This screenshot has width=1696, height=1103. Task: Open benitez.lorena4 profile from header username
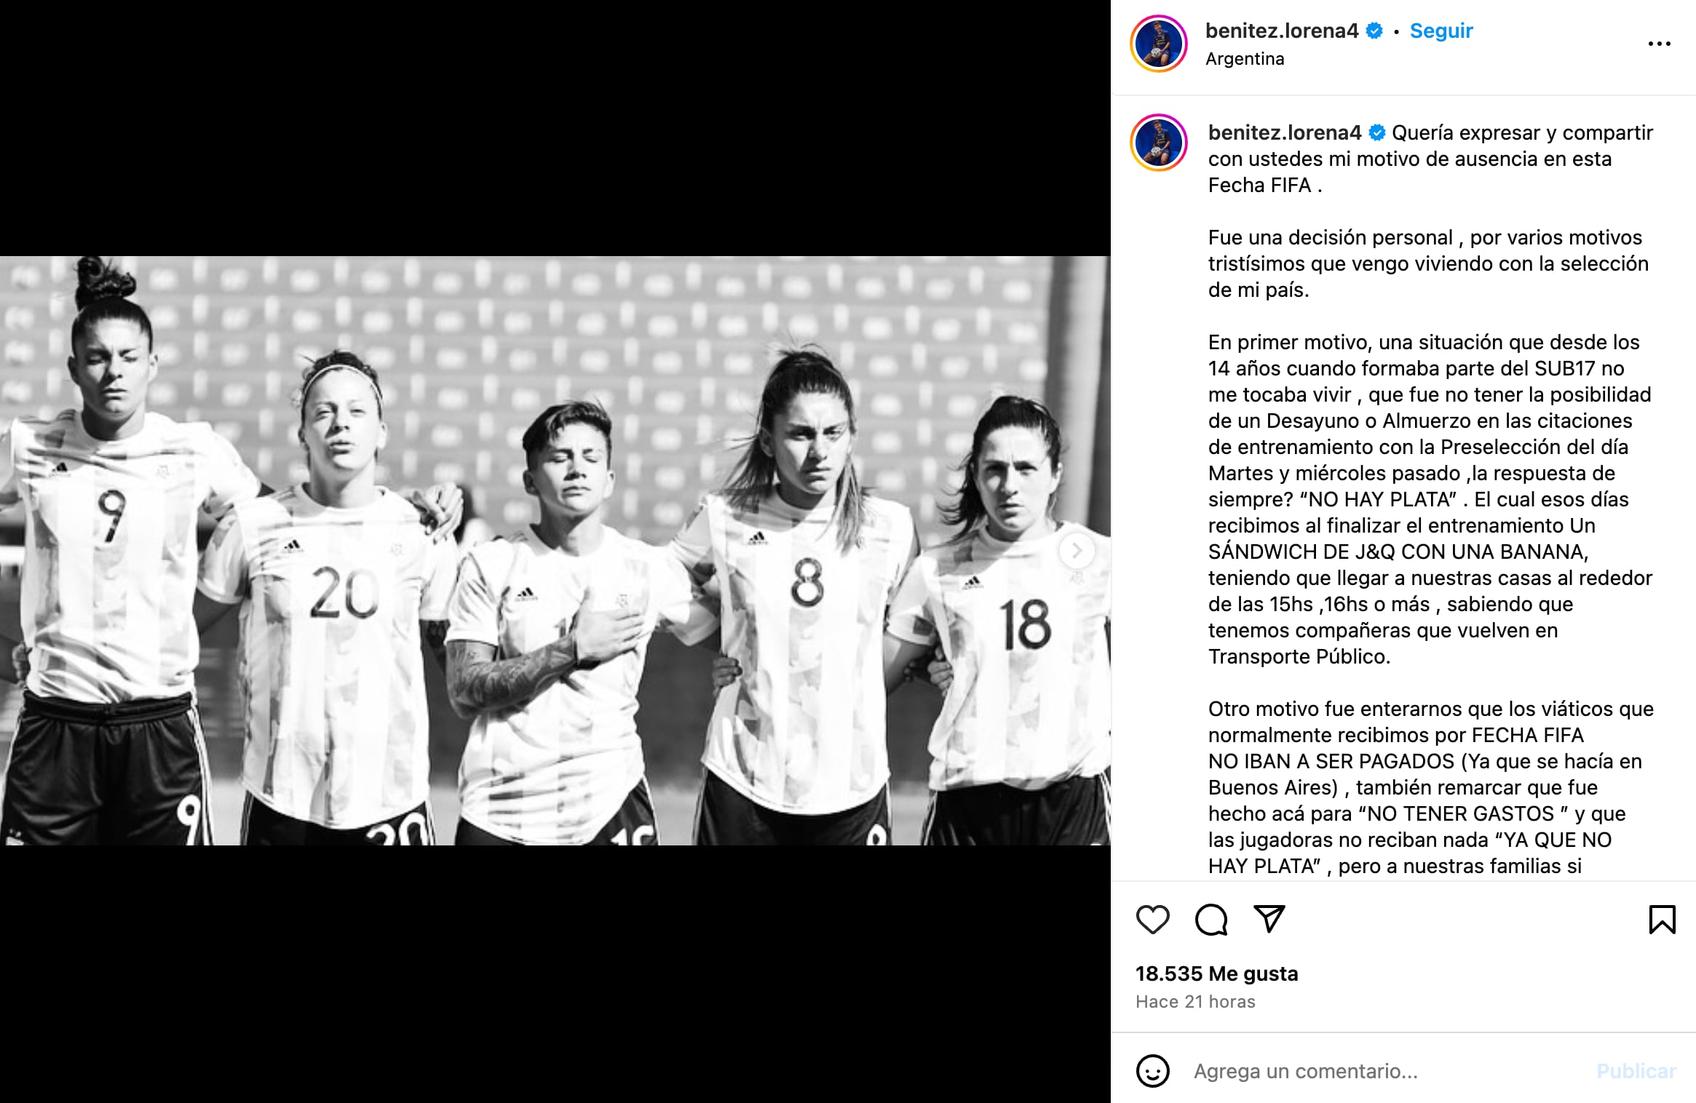pyautogui.click(x=1281, y=31)
